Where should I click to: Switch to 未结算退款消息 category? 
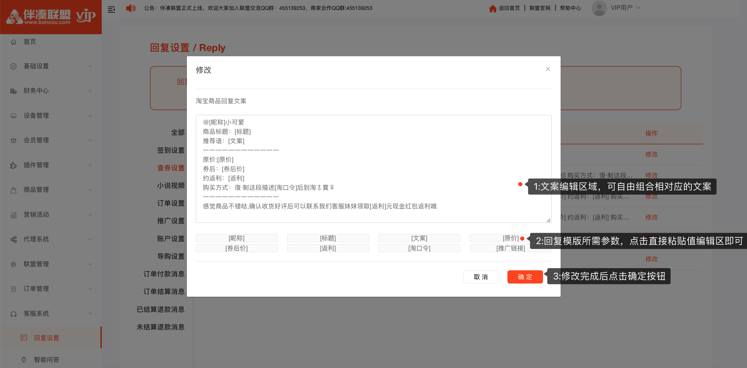point(160,327)
